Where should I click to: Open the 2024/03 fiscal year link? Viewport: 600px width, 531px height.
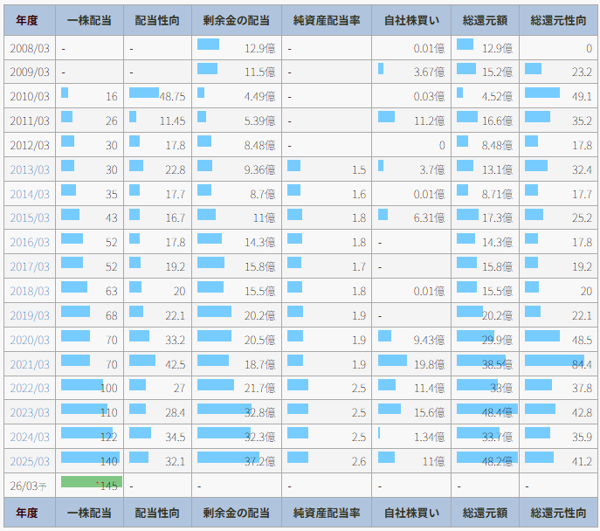(x=30, y=437)
